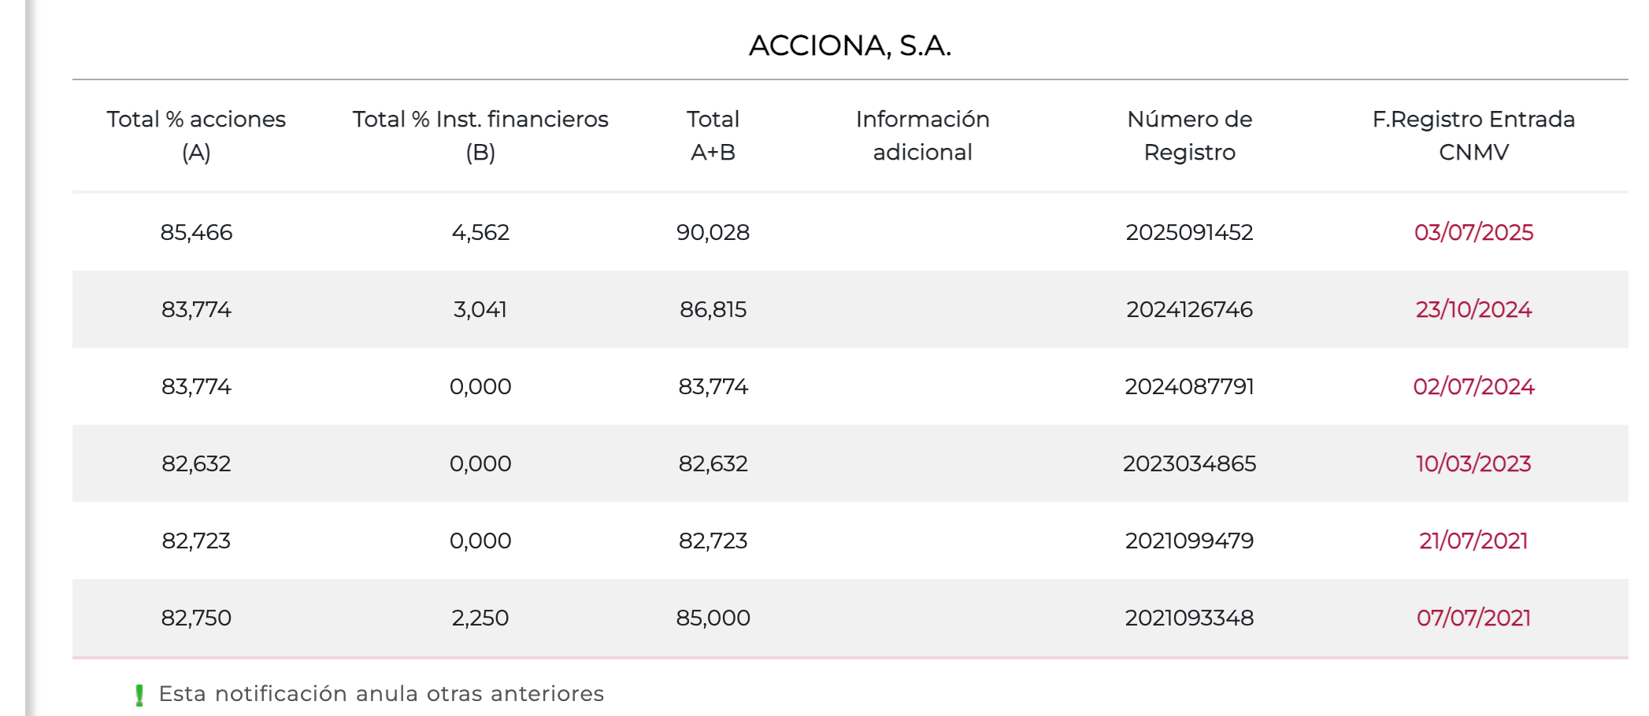Open the 07/07/2021 registration date link
1649x716 pixels.
[x=1473, y=618]
